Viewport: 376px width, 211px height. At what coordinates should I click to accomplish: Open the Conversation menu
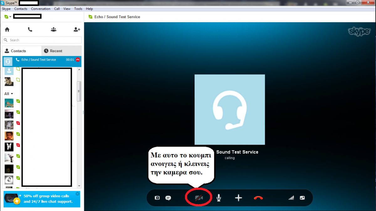pyautogui.click(x=41, y=9)
